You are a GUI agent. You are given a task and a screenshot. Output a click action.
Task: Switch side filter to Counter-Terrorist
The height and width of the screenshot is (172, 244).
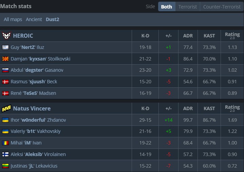(x=221, y=6)
